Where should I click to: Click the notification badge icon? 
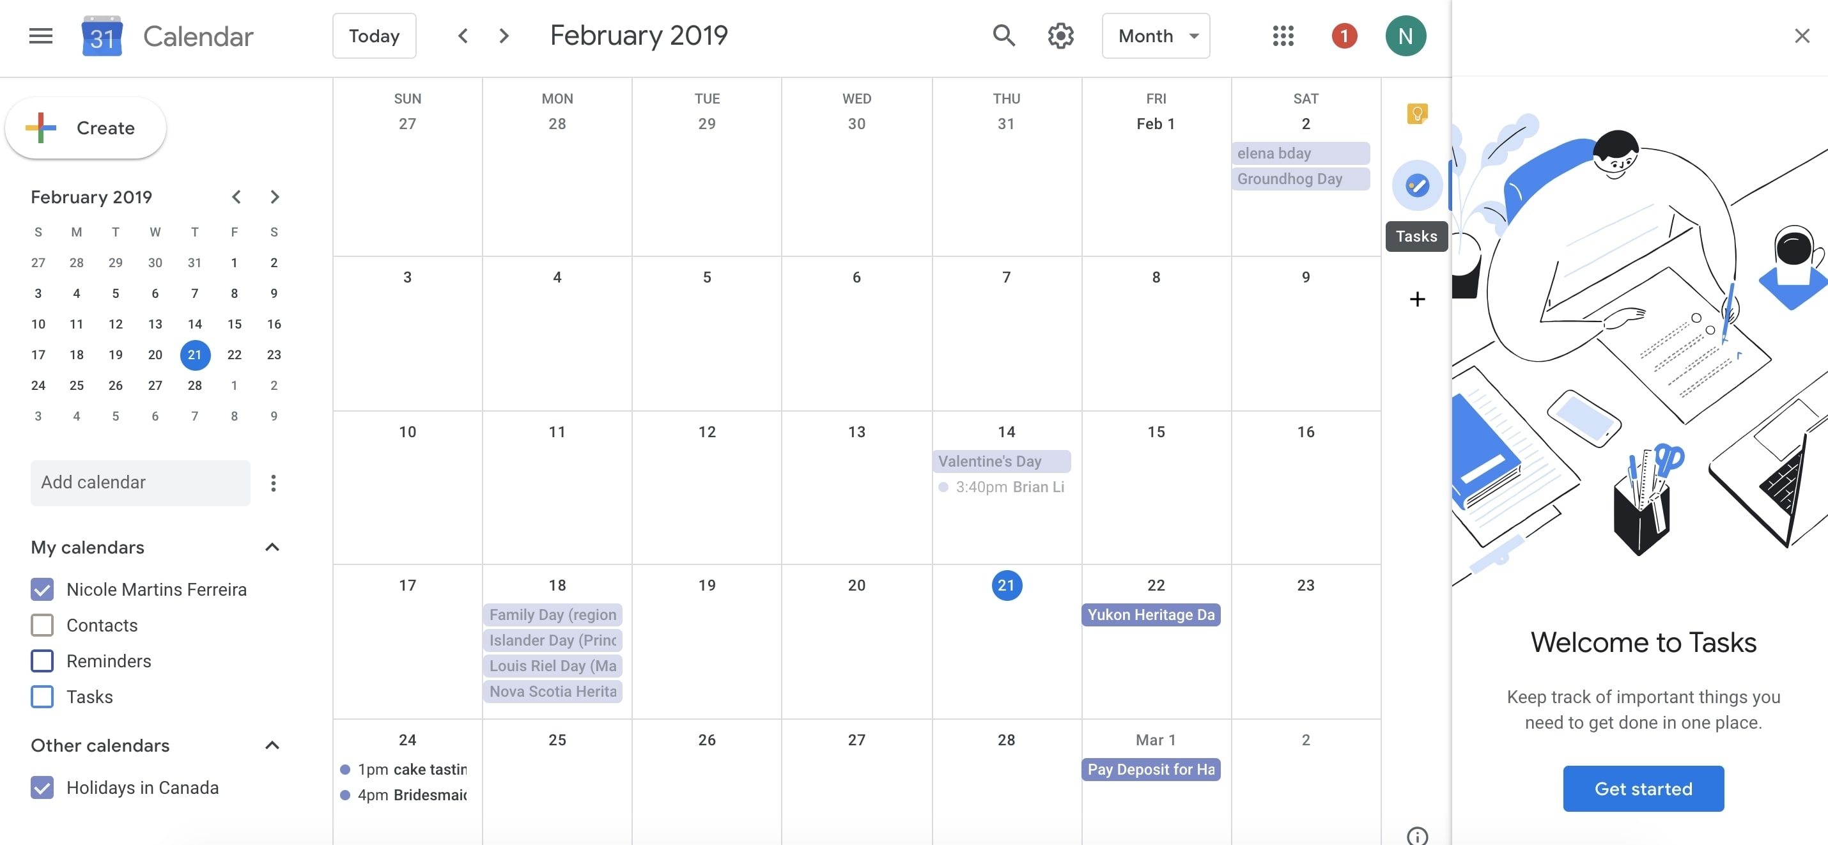[x=1343, y=35]
